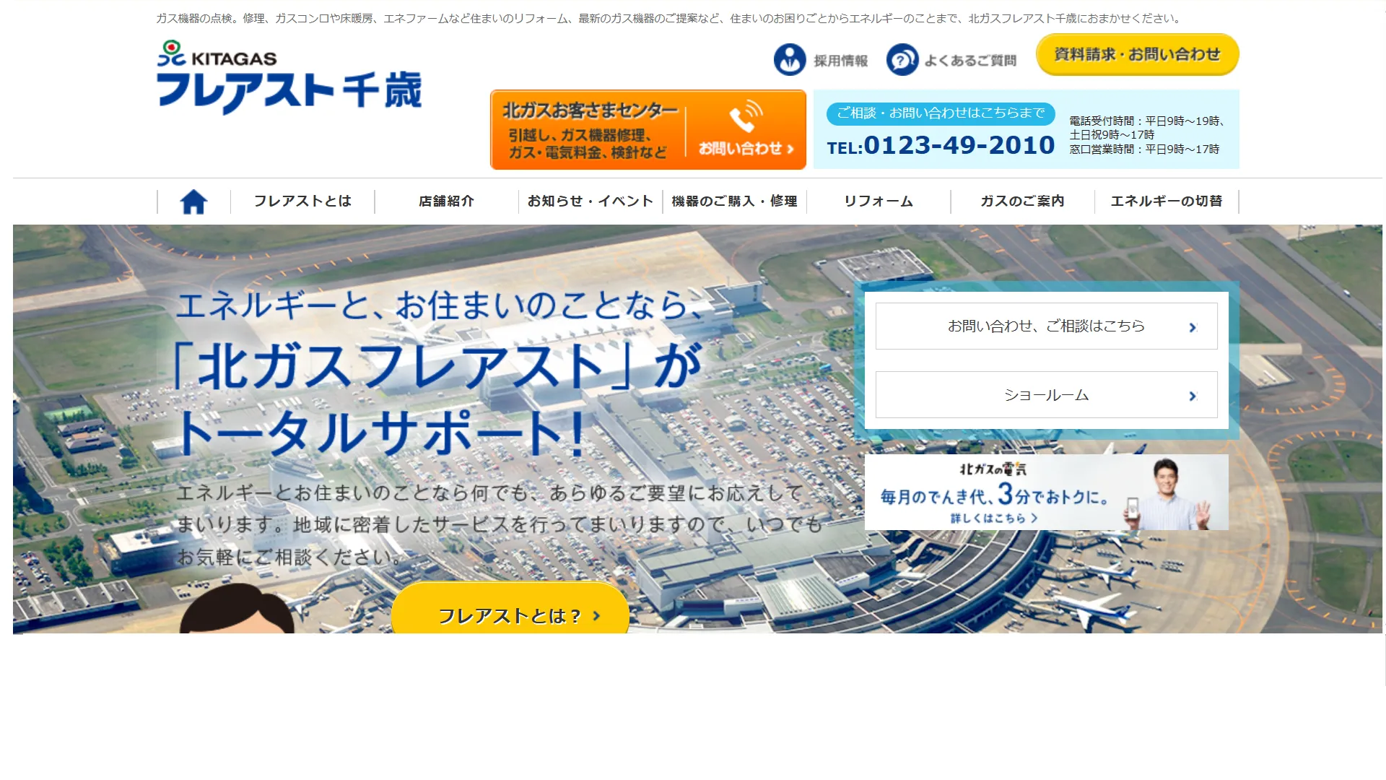Viewport: 1386px width, 780px height.
Task: Click the 北ガスお客さまセンター orange banner
Action: (x=648, y=130)
